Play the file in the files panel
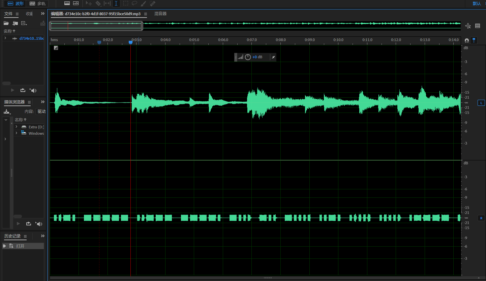Image resolution: width=486 pixels, height=281 pixels. pos(13,90)
